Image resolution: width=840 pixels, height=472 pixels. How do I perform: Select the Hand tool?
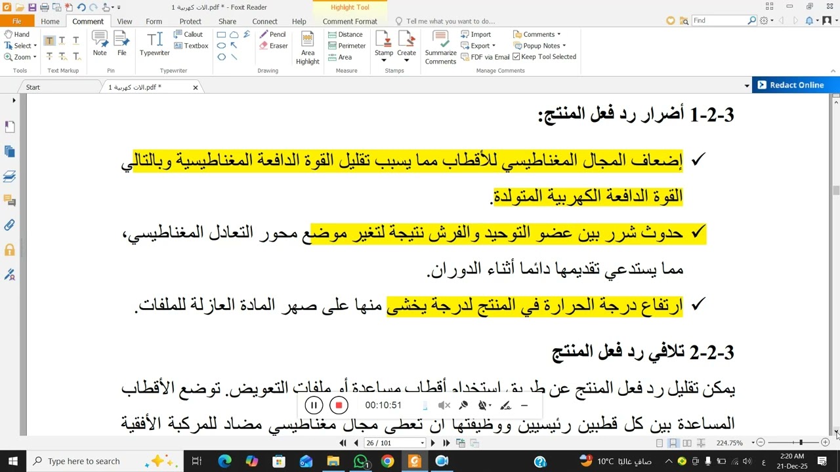tap(16, 34)
